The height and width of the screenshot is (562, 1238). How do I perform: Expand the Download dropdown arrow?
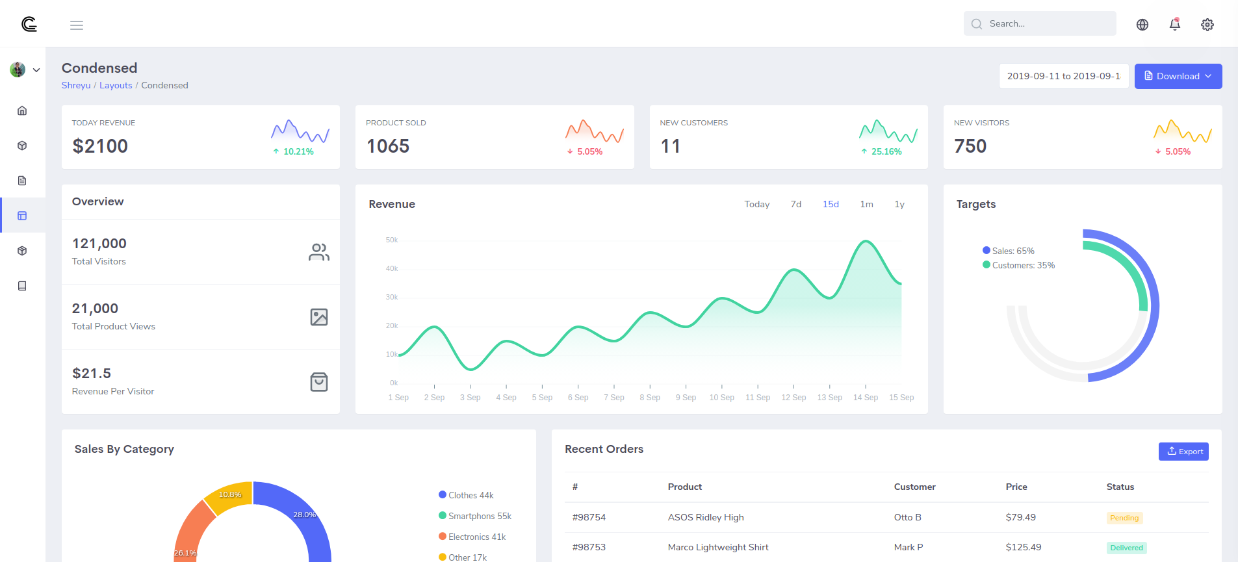(1208, 76)
